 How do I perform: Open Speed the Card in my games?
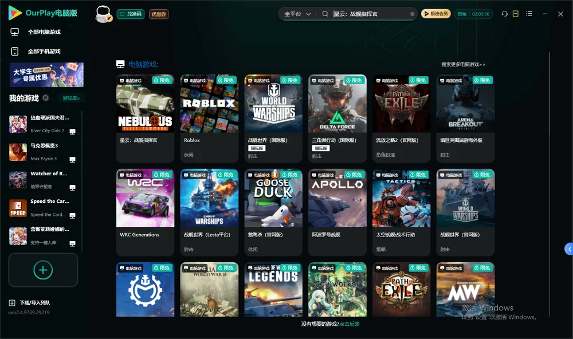point(43,208)
